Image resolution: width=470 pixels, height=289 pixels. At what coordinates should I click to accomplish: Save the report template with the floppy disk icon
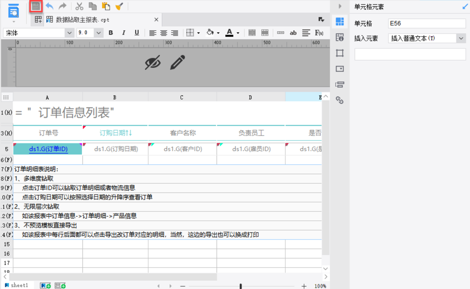click(36, 6)
